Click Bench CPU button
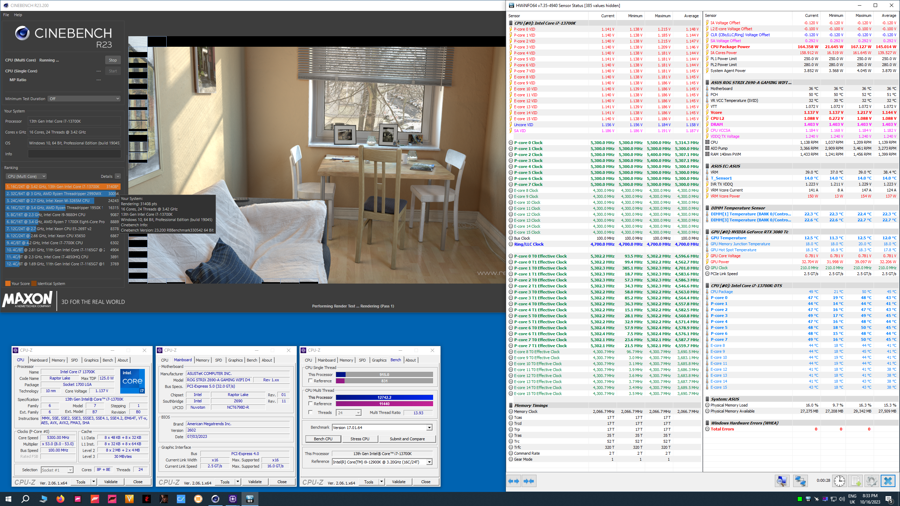900x506 pixels. pos(323,439)
